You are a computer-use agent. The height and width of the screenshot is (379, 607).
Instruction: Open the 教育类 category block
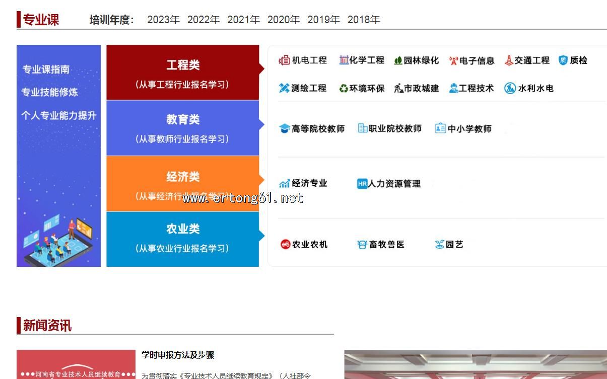tap(182, 128)
